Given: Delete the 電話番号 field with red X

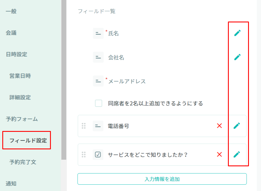Looking at the screenshot, I should pos(220,126).
